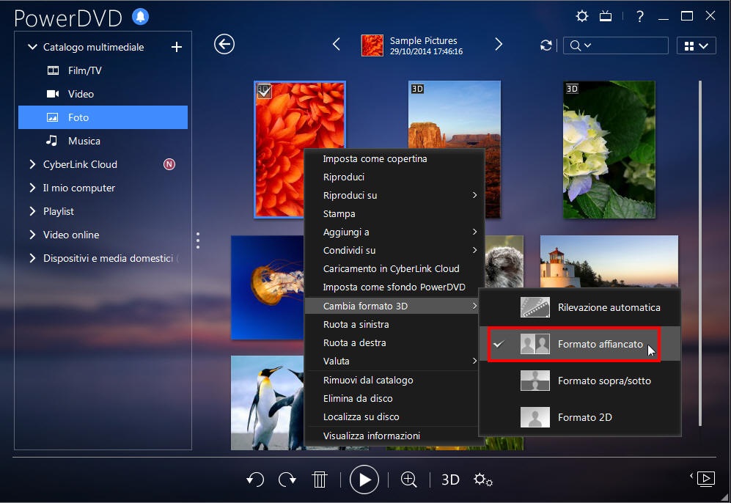The width and height of the screenshot is (731, 503).
Task: Select the hydrangea flower photo thumbnail
Action: [609, 150]
